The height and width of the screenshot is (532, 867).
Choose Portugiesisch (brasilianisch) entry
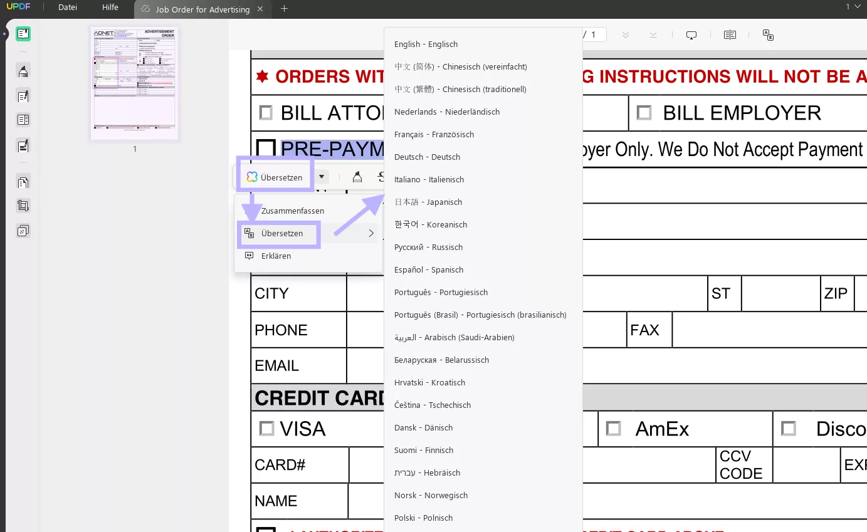[480, 315]
